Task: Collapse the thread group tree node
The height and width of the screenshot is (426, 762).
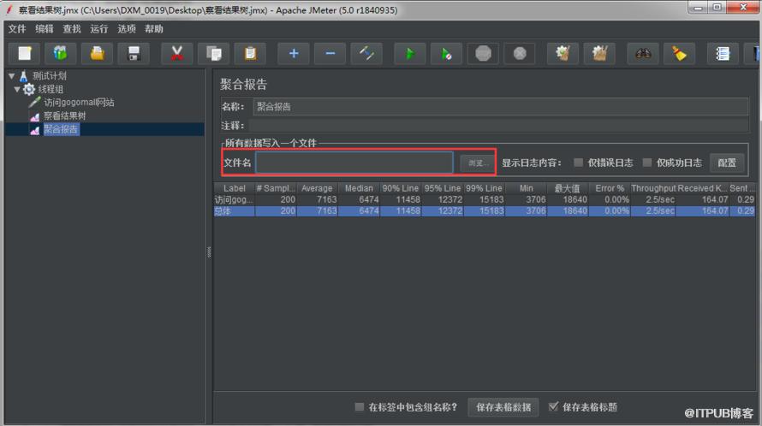Action: tap(17, 89)
